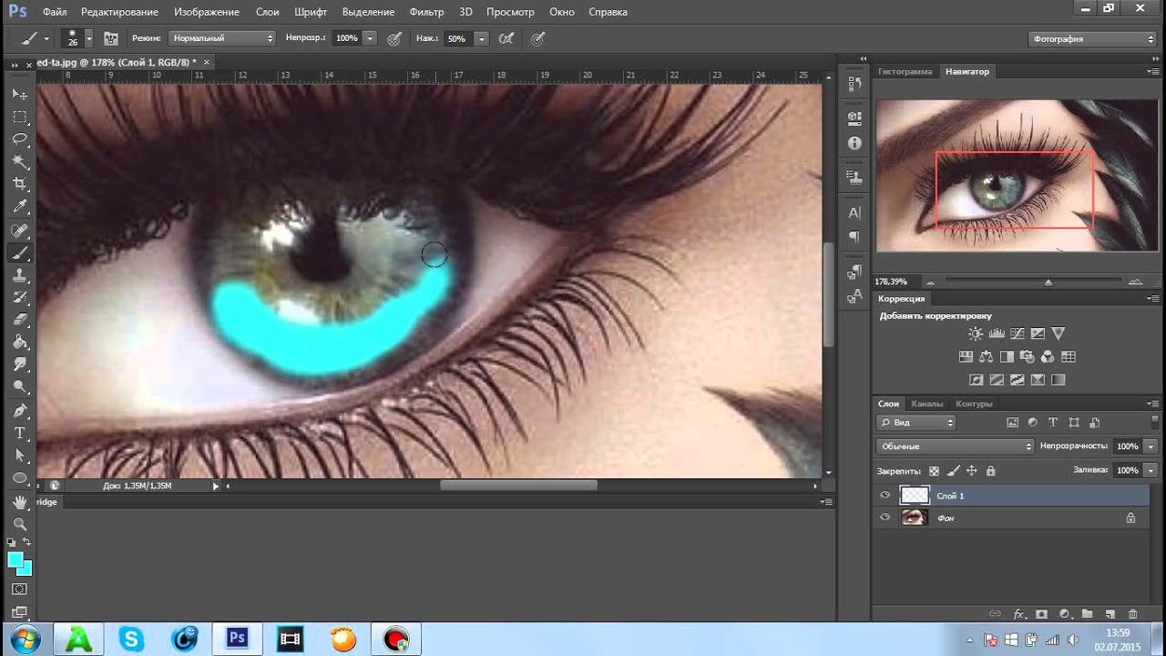Viewport: 1166px width, 656px height.
Task: Expand layer blend mode Обычные dropdown
Action: tap(955, 446)
